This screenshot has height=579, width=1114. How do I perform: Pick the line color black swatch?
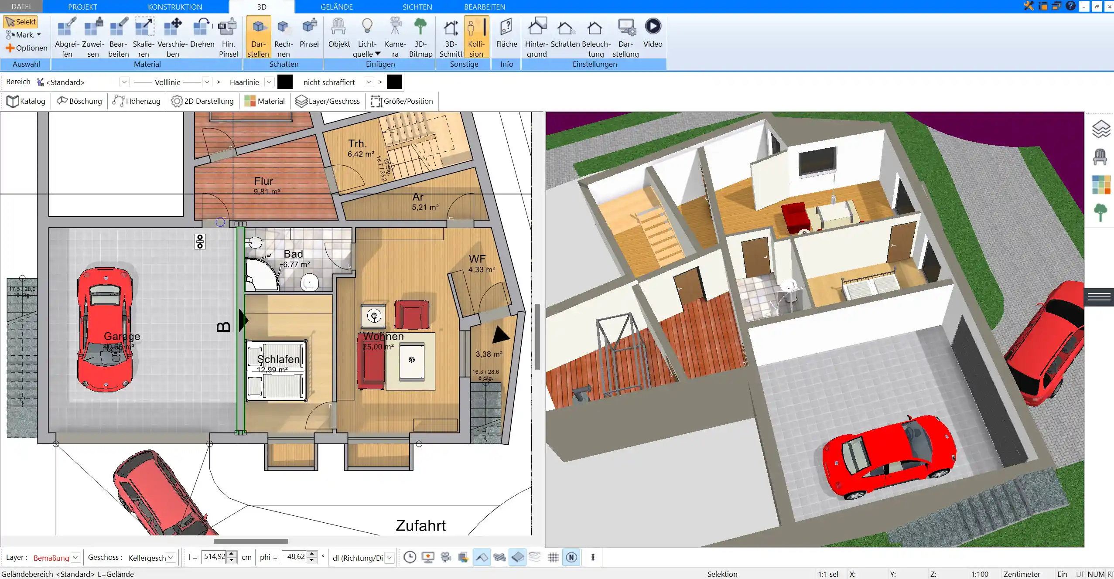(x=285, y=82)
